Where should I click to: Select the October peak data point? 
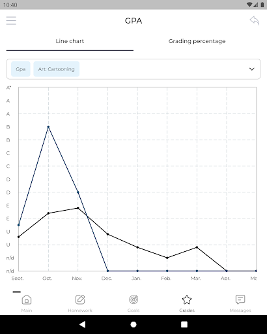[x=48, y=127]
